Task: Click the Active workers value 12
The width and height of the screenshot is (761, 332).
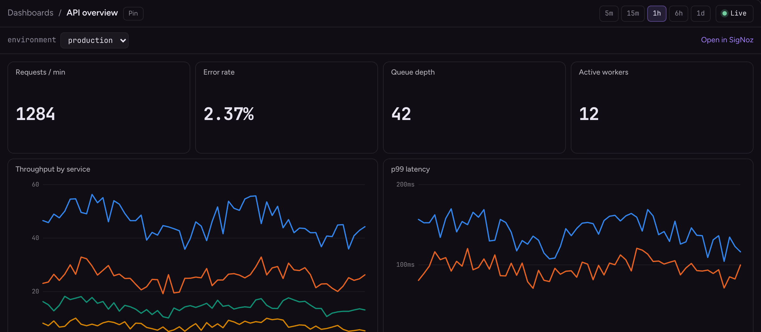Action: tap(589, 114)
